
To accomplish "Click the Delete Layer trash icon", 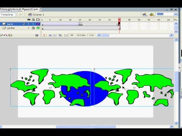I will coord(37,35).
